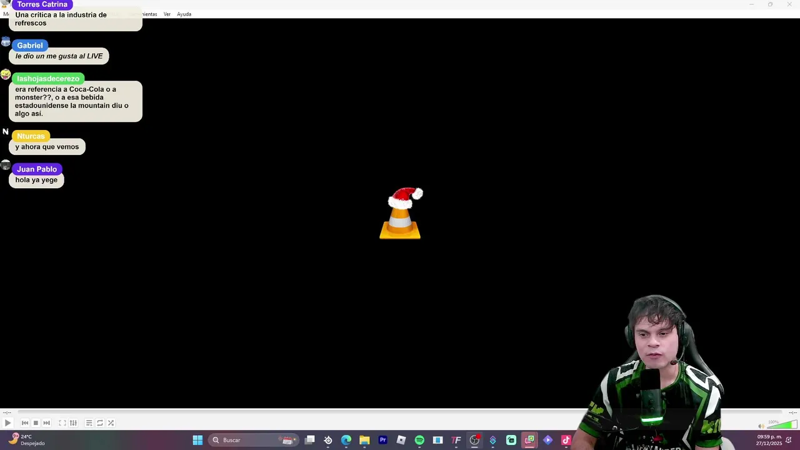
Task: Skip to next media in VLC
Action: click(46, 423)
